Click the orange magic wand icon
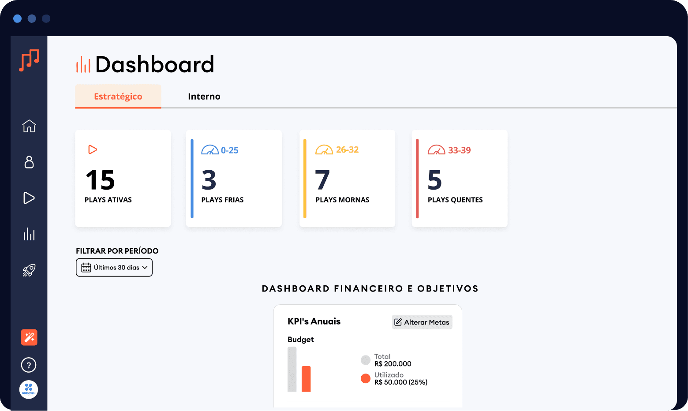Image resolution: width=688 pixels, height=411 pixels. tap(29, 337)
